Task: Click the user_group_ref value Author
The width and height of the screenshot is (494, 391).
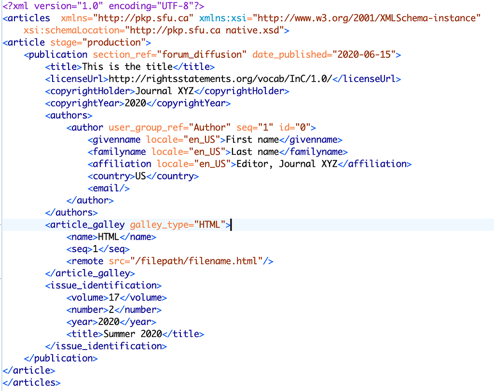Action: (x=210, y=127)
